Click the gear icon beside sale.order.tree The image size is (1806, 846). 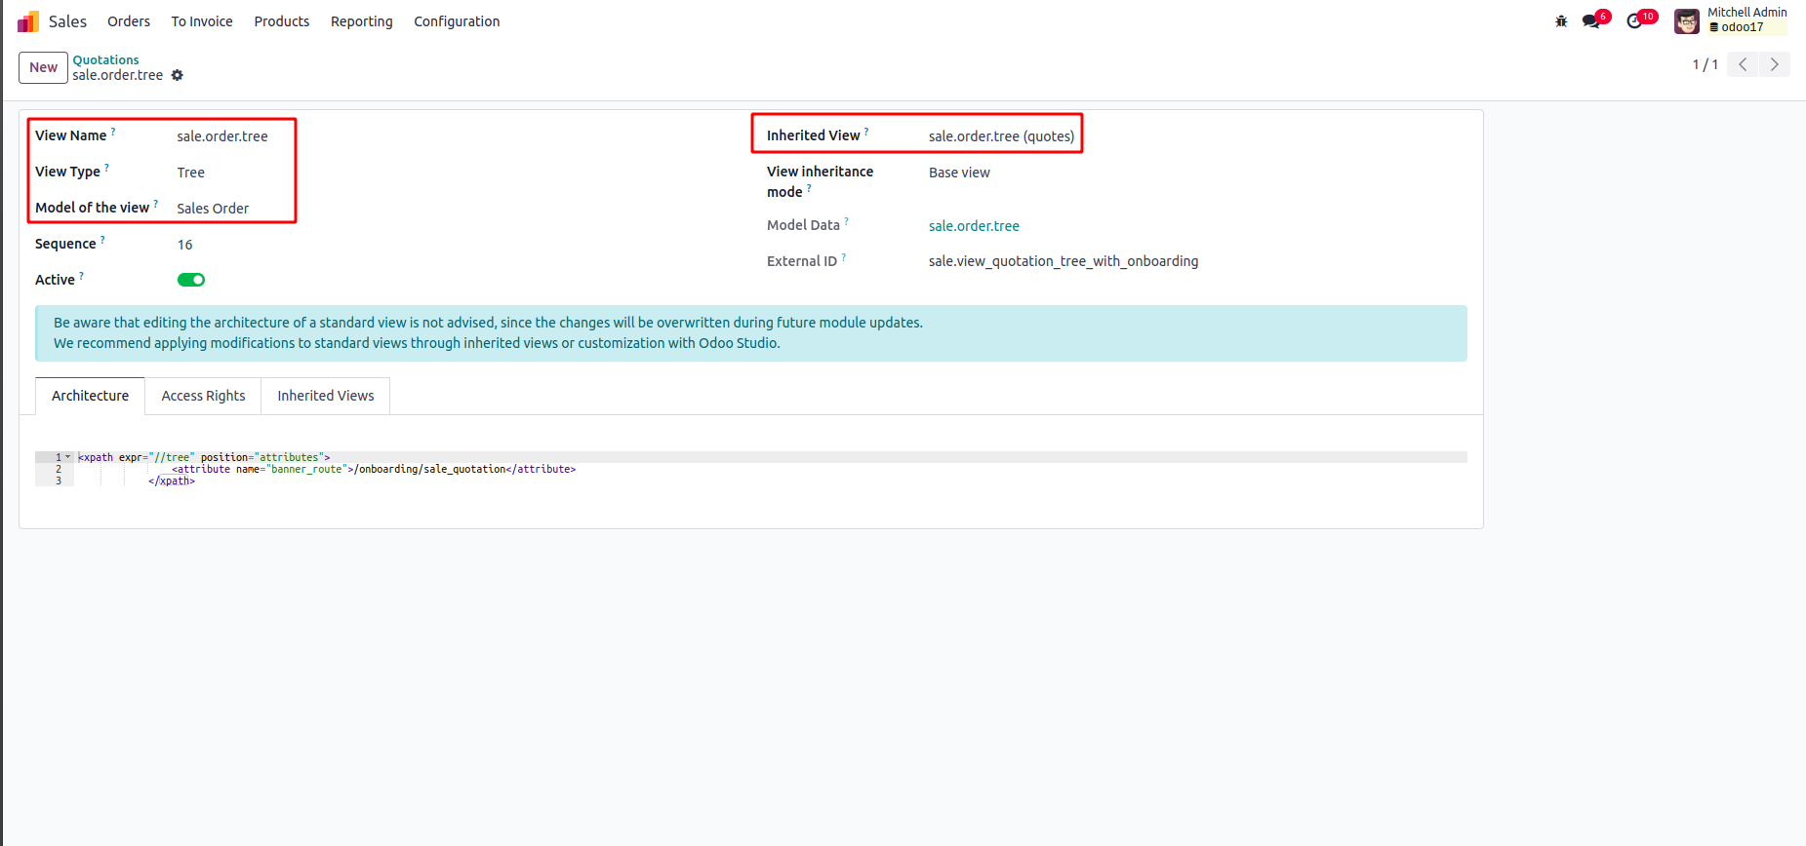178,75
